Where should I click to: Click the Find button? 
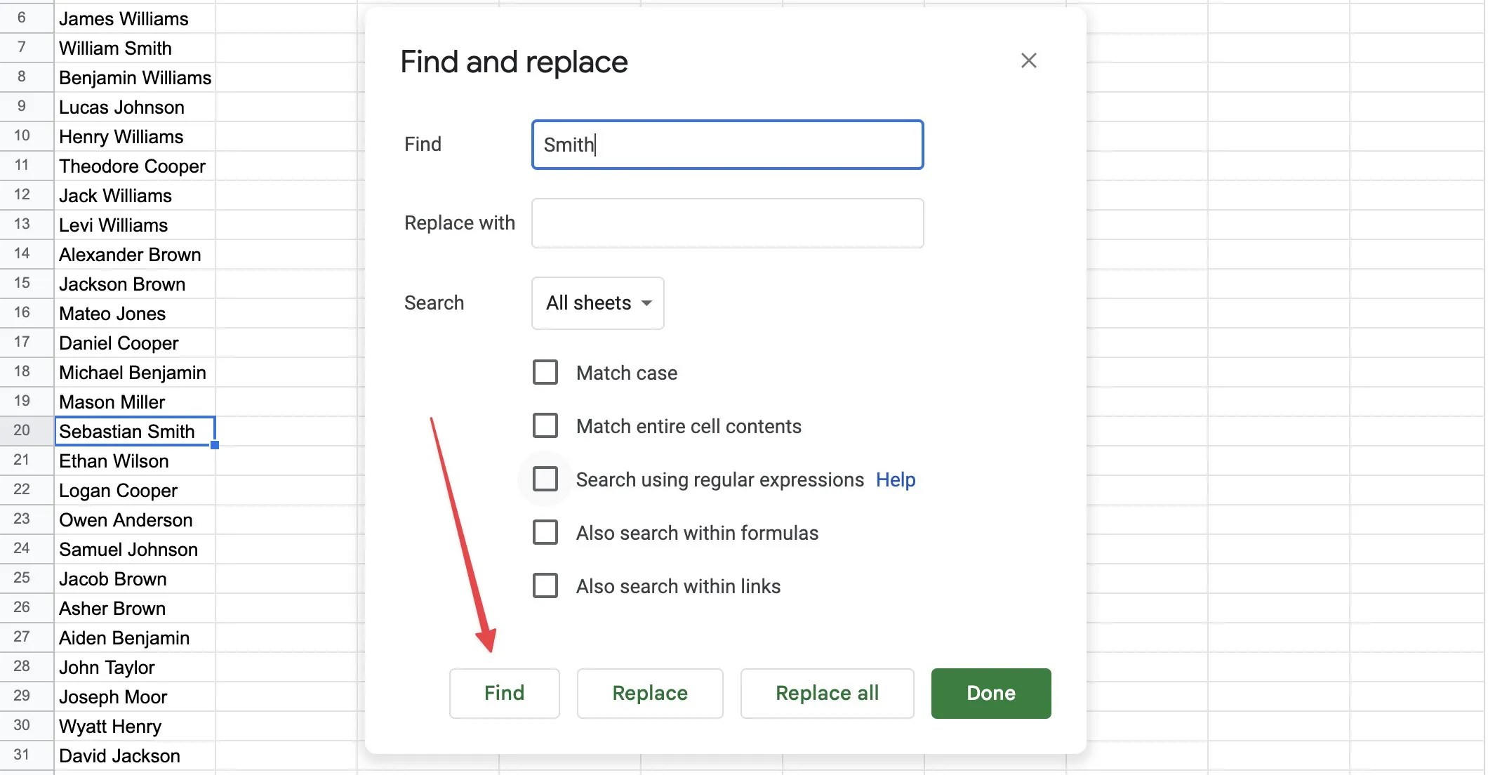pos(504,693)
